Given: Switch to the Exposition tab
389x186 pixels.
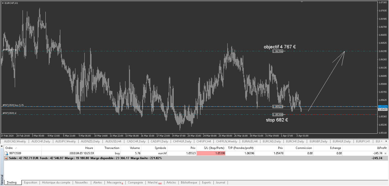Looking at the screenshot, I should [30, 183].
